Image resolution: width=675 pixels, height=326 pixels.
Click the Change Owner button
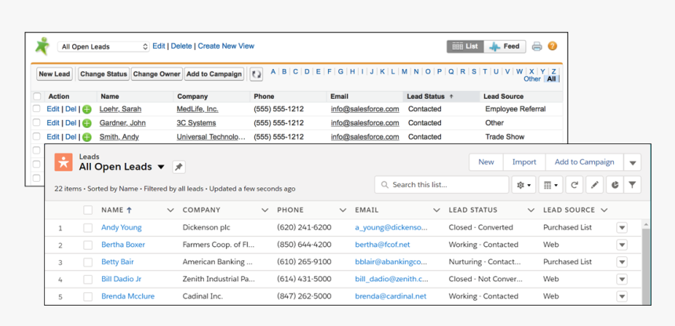157,74
